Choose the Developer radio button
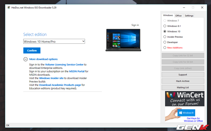211x131 pixels. (165, 42)
